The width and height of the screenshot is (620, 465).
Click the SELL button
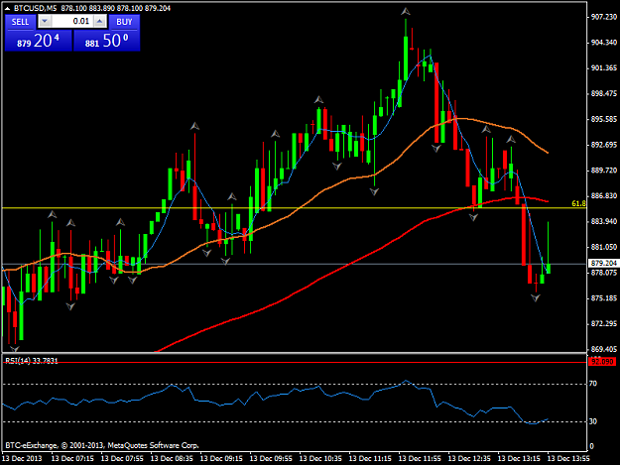(x=20, y=22)
